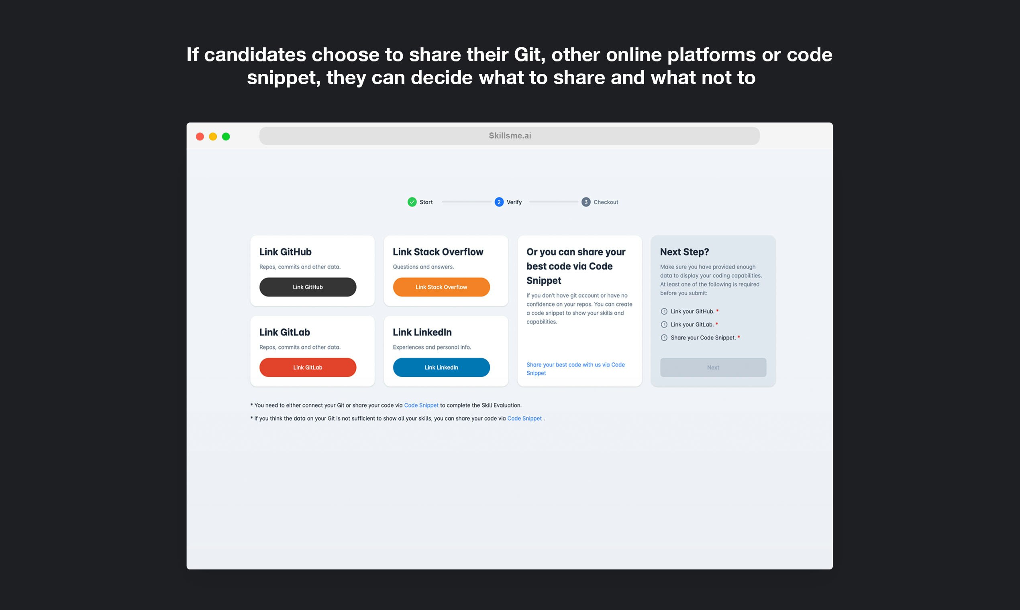The width and height of the screenshot is (1020, 610).
Task: Click the yellow minimize traffic light
Action: [213, 136]
